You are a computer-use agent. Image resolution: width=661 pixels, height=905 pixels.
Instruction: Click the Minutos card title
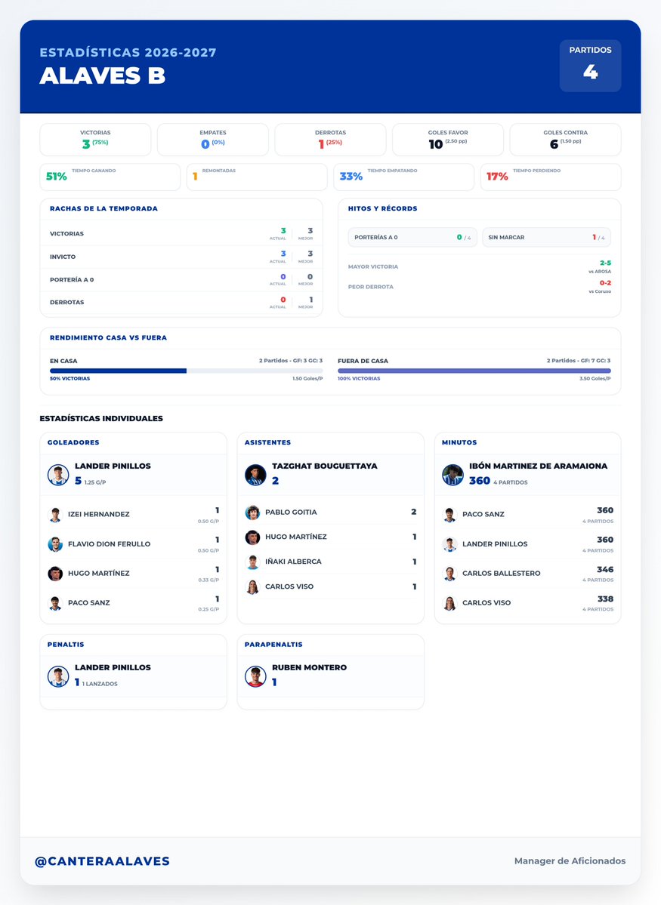pos(459,442)
